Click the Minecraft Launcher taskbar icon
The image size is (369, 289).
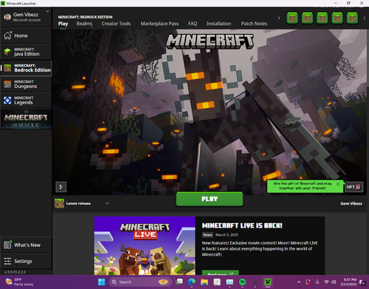tap(268, 282)
